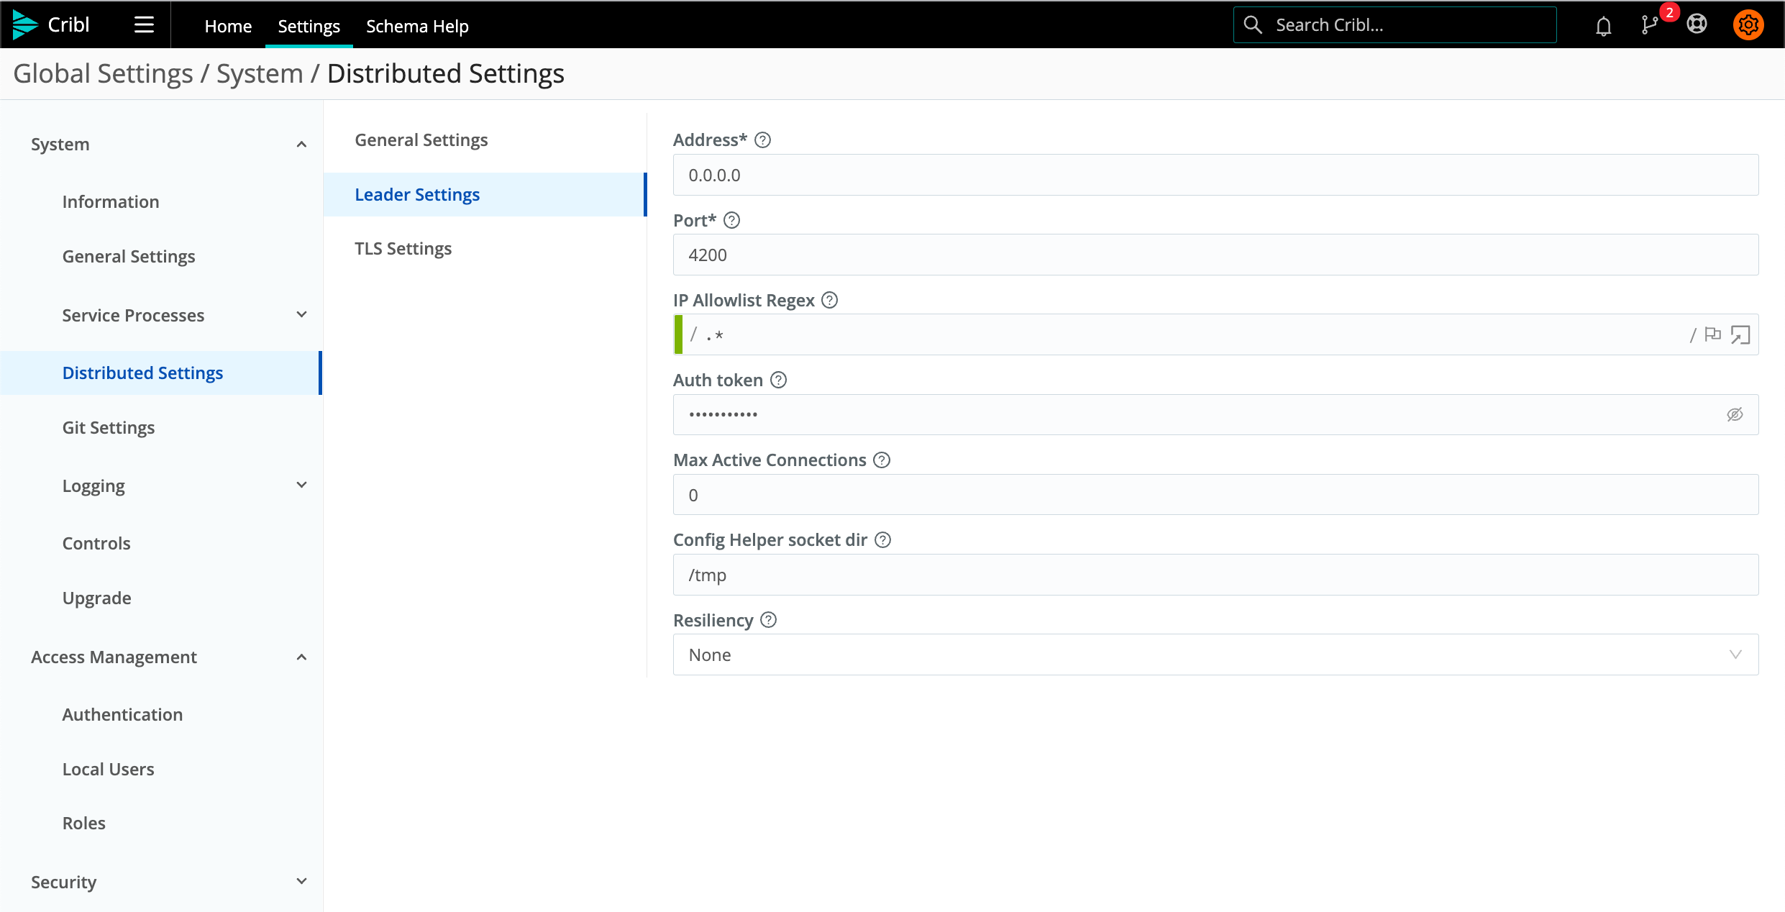The image size is (1785, 912).
Task: Switch to TLS Settings tab
Action: pos(403,249)
